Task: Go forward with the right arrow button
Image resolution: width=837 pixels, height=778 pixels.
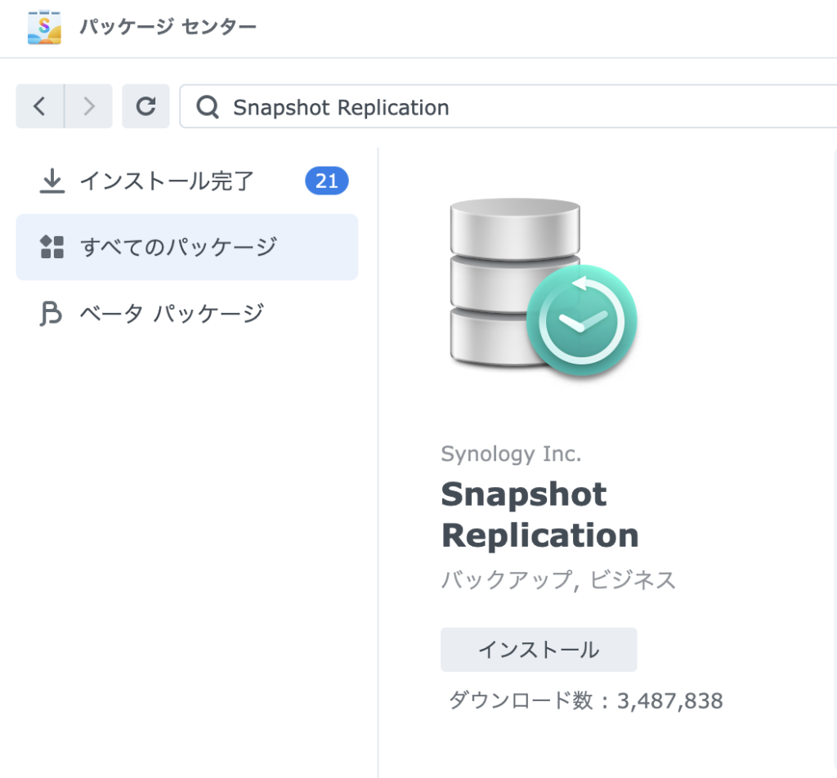Action: point(88,106)
